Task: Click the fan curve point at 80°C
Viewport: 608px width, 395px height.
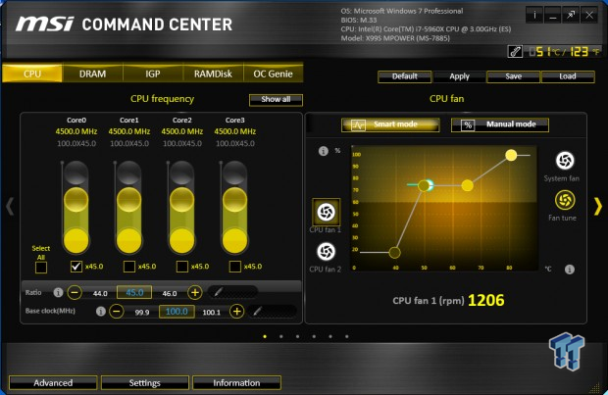Action: point(511,156)
